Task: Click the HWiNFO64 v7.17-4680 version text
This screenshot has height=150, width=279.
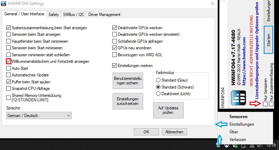Action: (x=233, y=57)
